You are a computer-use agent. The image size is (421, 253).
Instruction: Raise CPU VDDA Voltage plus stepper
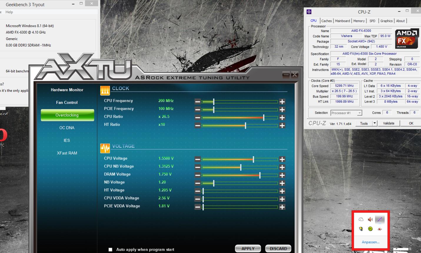coord(282,199)
